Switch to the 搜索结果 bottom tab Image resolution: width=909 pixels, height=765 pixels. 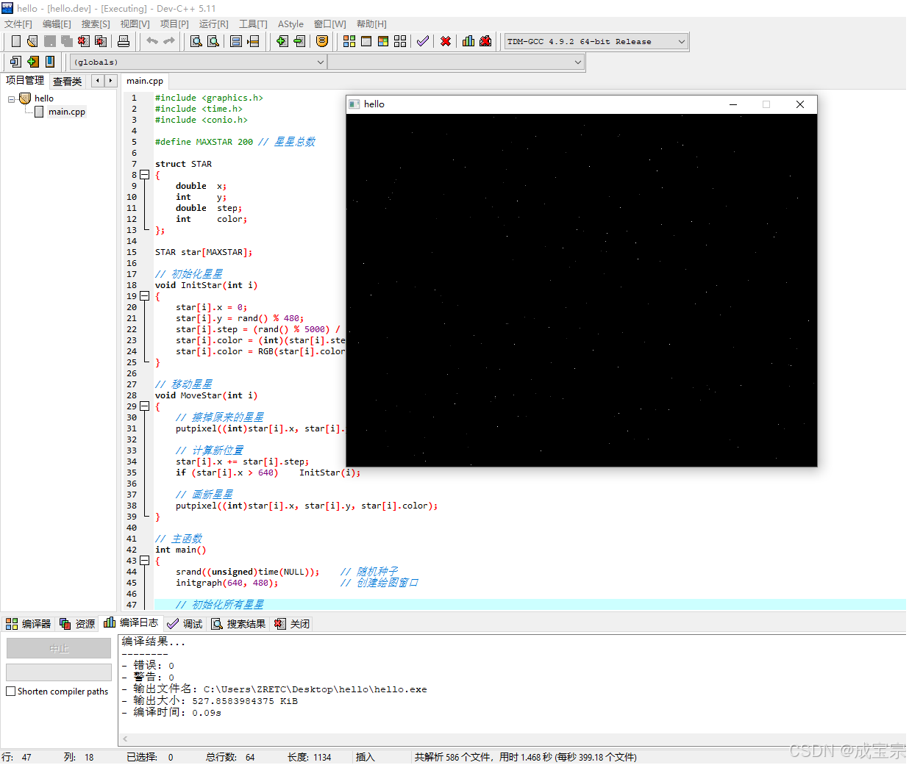pyautogui.click(x=239, y=624)
